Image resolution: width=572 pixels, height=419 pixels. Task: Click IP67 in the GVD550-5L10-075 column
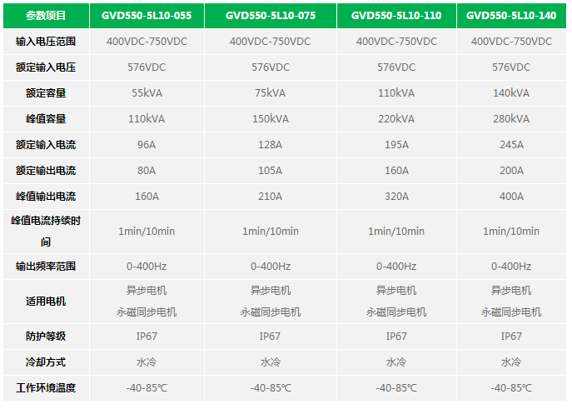(271, 337)
